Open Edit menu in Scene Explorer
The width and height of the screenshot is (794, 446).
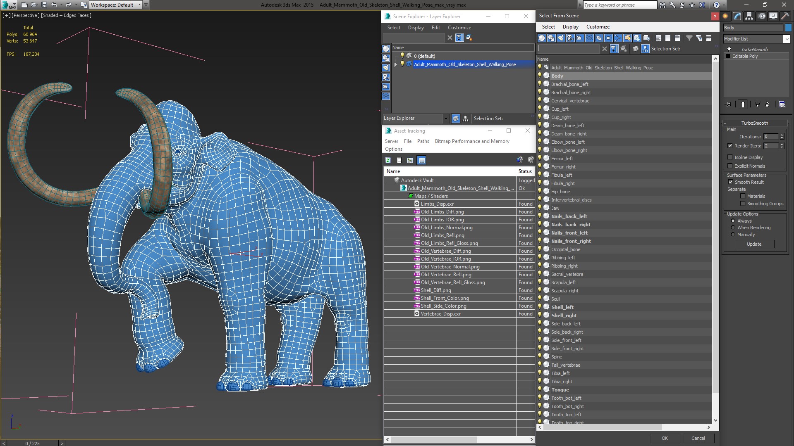[x=435, y=28]
